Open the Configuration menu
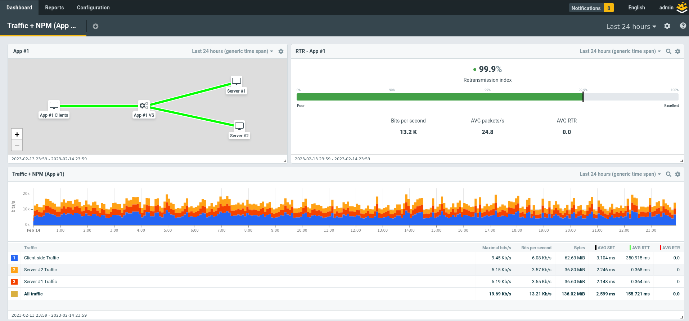Image resolution: width=689 pixels, height=321 pixels. click(93, 8)
